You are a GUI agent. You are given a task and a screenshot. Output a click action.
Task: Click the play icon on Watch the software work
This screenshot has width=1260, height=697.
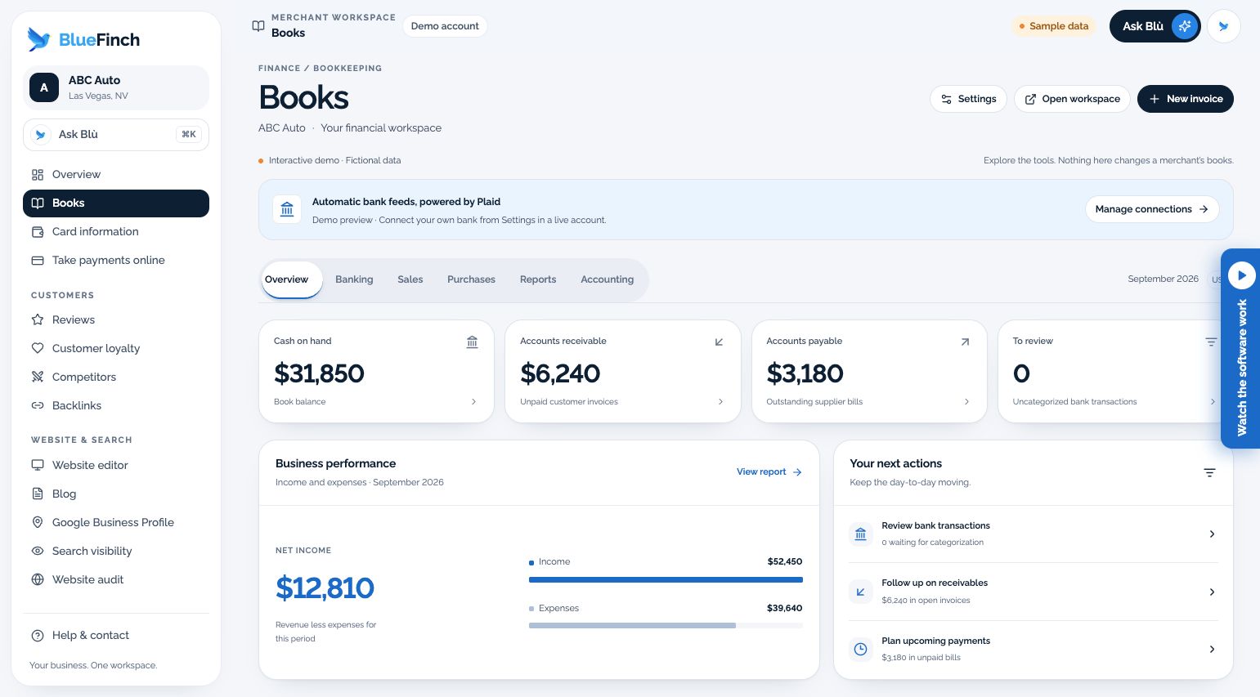(x=1241, y=275)
